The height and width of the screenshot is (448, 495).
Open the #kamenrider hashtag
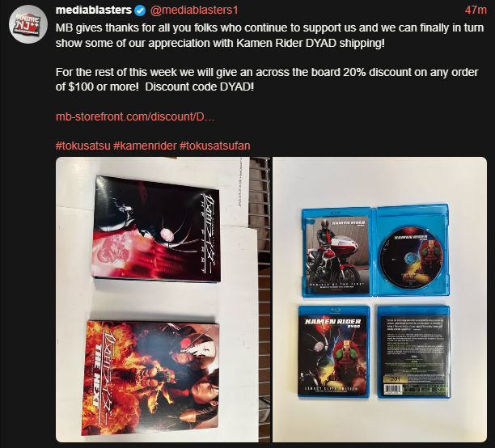point(145,146)
